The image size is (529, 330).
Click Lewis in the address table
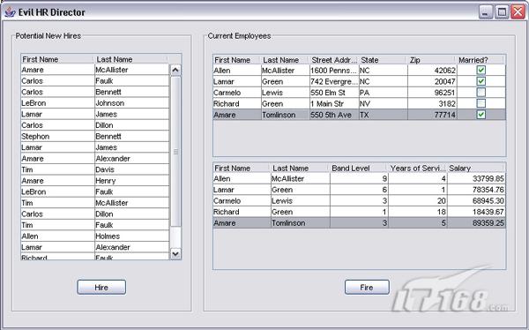[286, 93]
